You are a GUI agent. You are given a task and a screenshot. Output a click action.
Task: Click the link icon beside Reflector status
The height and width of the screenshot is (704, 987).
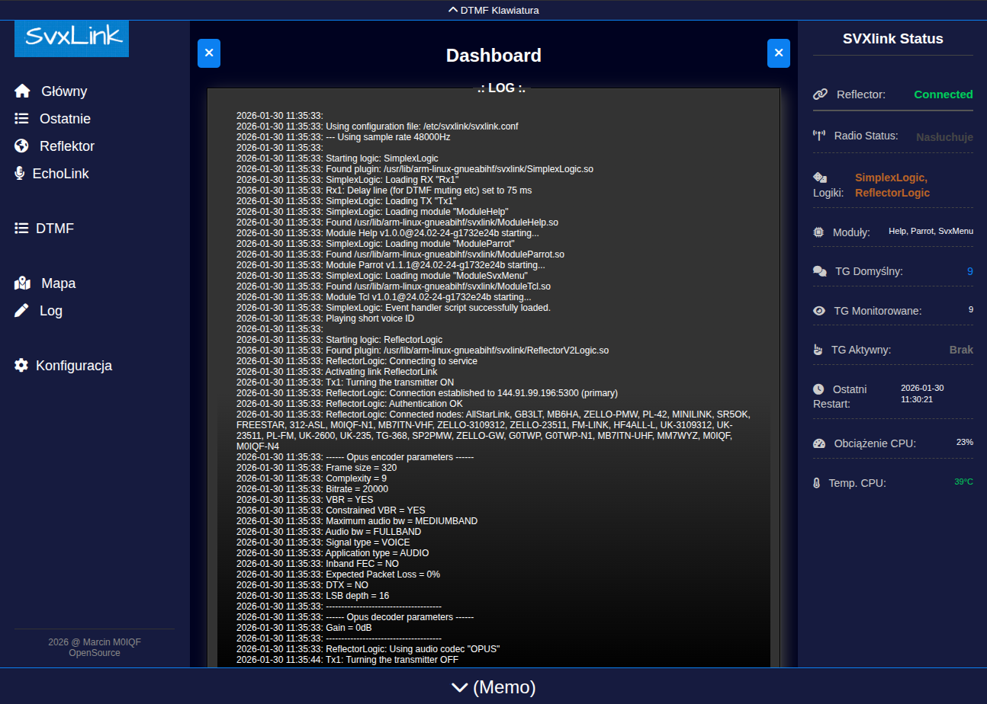pyautogui.click(x=820, y=94)
